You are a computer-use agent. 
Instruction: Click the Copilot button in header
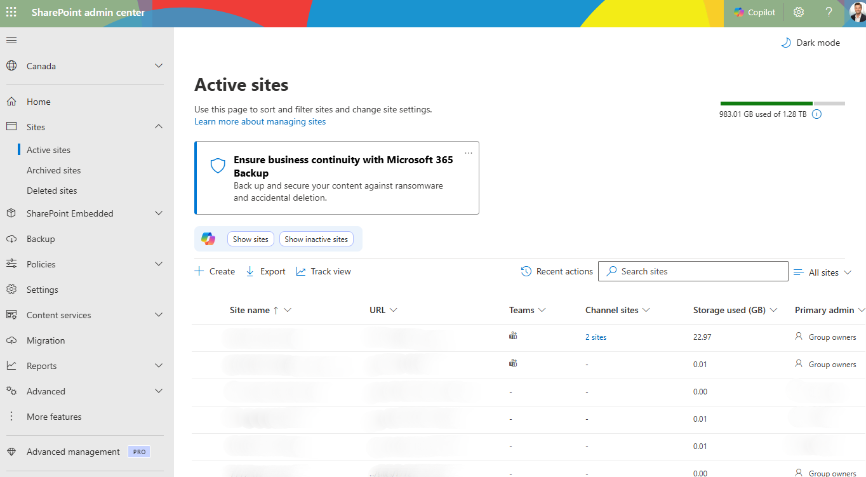(754, 12)
